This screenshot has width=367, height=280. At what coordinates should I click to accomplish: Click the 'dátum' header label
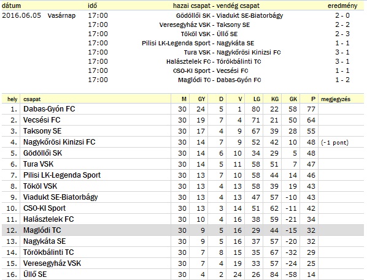(11, 6)
